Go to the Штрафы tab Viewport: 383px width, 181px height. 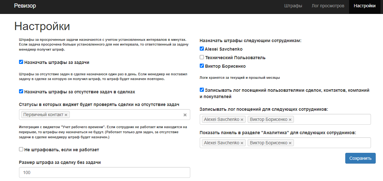pos(293,6)
